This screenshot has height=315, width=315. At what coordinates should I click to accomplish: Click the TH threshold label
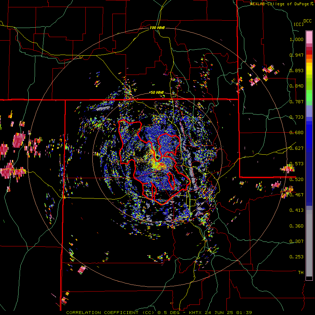301,273
